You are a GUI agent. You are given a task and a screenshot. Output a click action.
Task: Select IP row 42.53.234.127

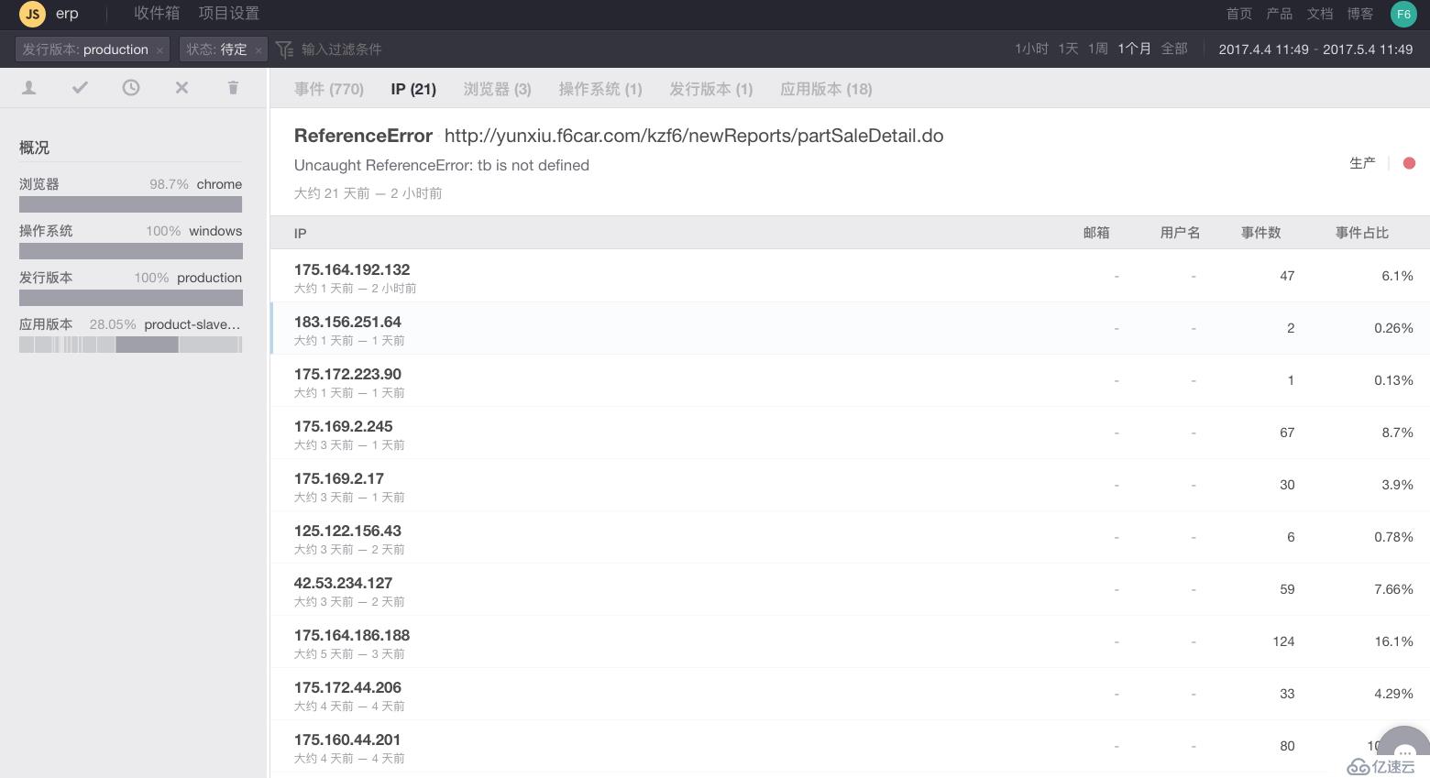point(850,589)
